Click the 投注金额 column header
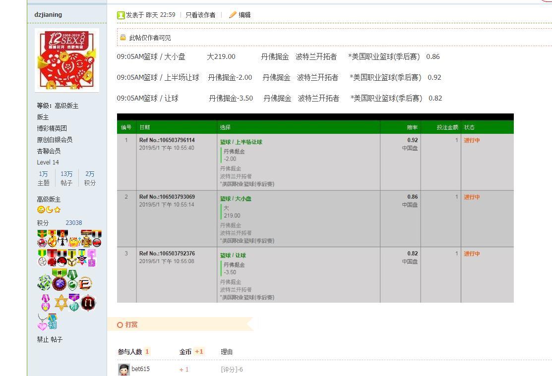The width and height of the screenshot is (552, 376). (x=447, y=127)
